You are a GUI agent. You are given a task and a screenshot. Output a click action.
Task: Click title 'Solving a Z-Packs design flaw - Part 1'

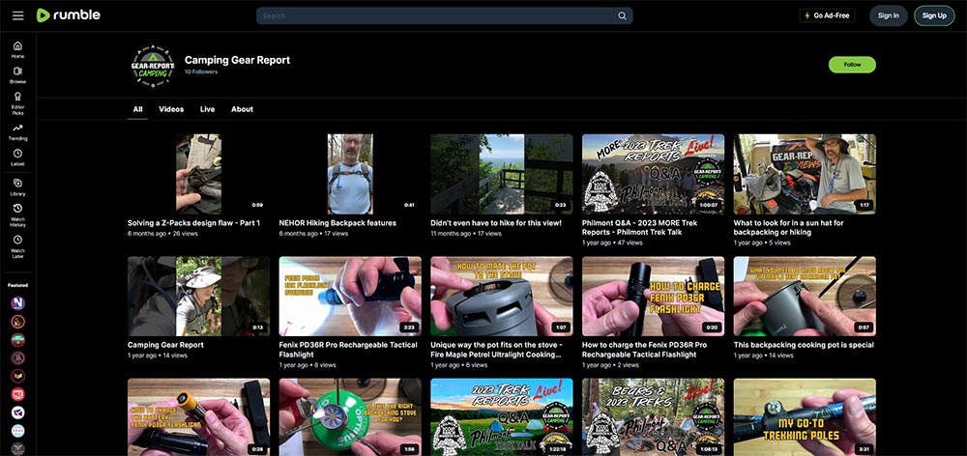(193, 223)
